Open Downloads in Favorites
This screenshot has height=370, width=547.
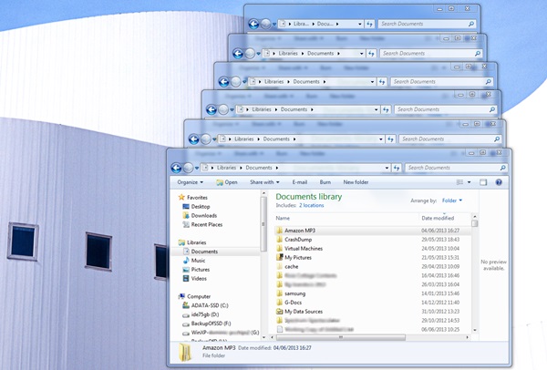[x=204, y=215]
